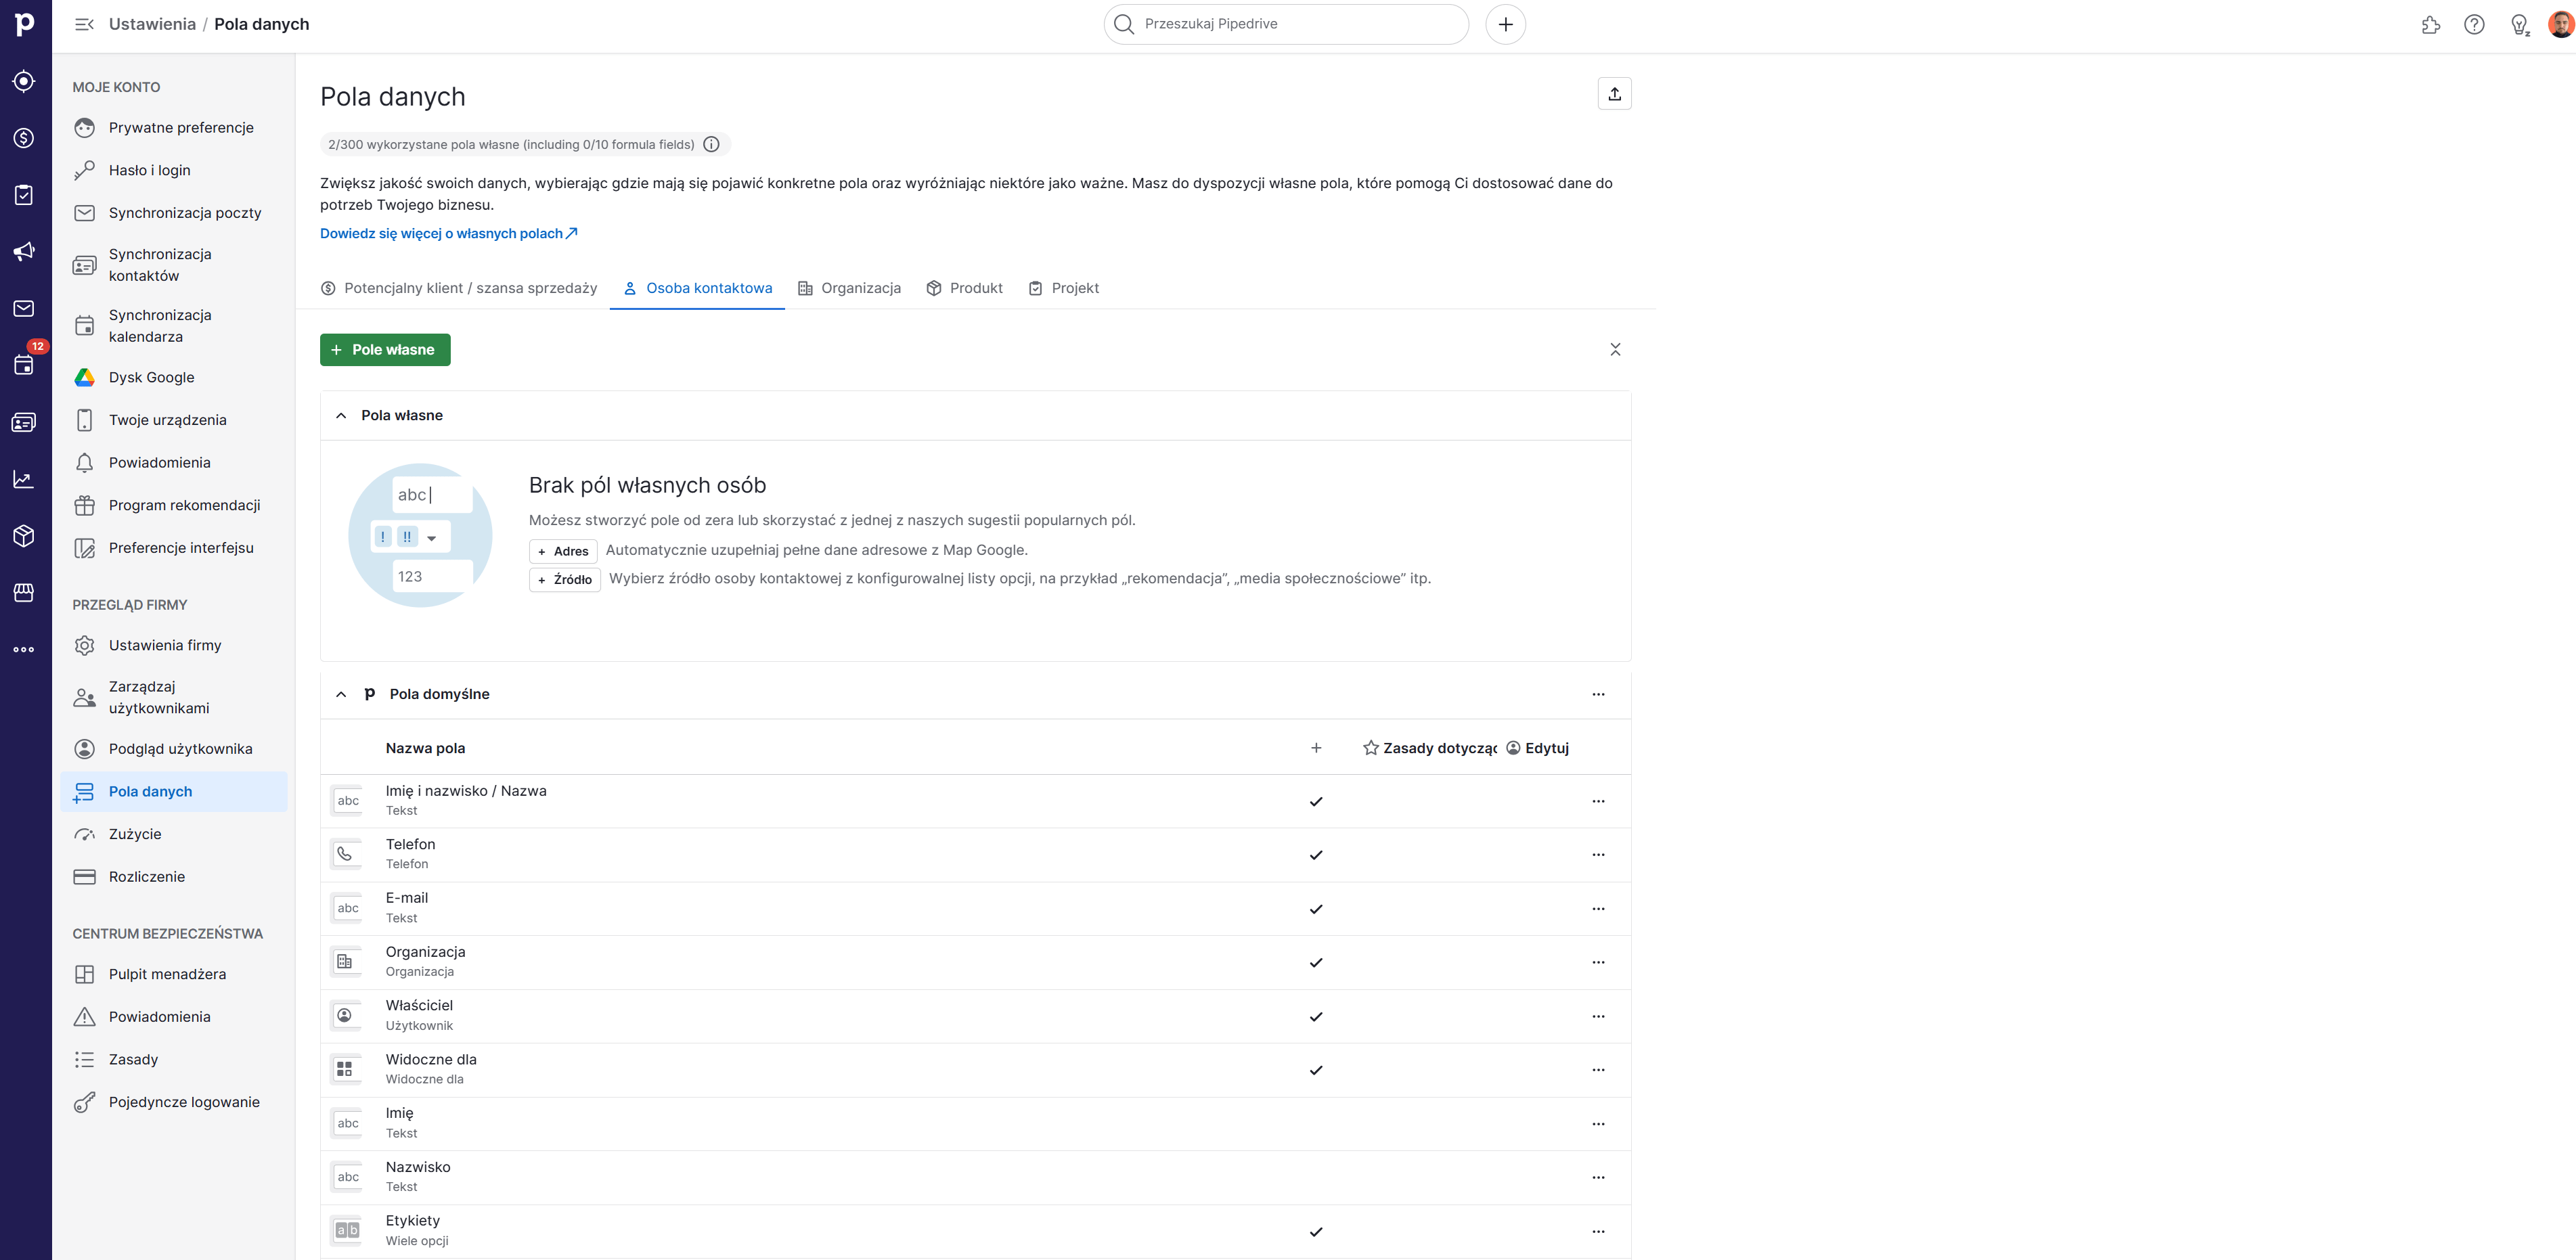Open Prywatne preferencje settings page
This screenshot has height=1260, width=2576.
pos(174,128)
